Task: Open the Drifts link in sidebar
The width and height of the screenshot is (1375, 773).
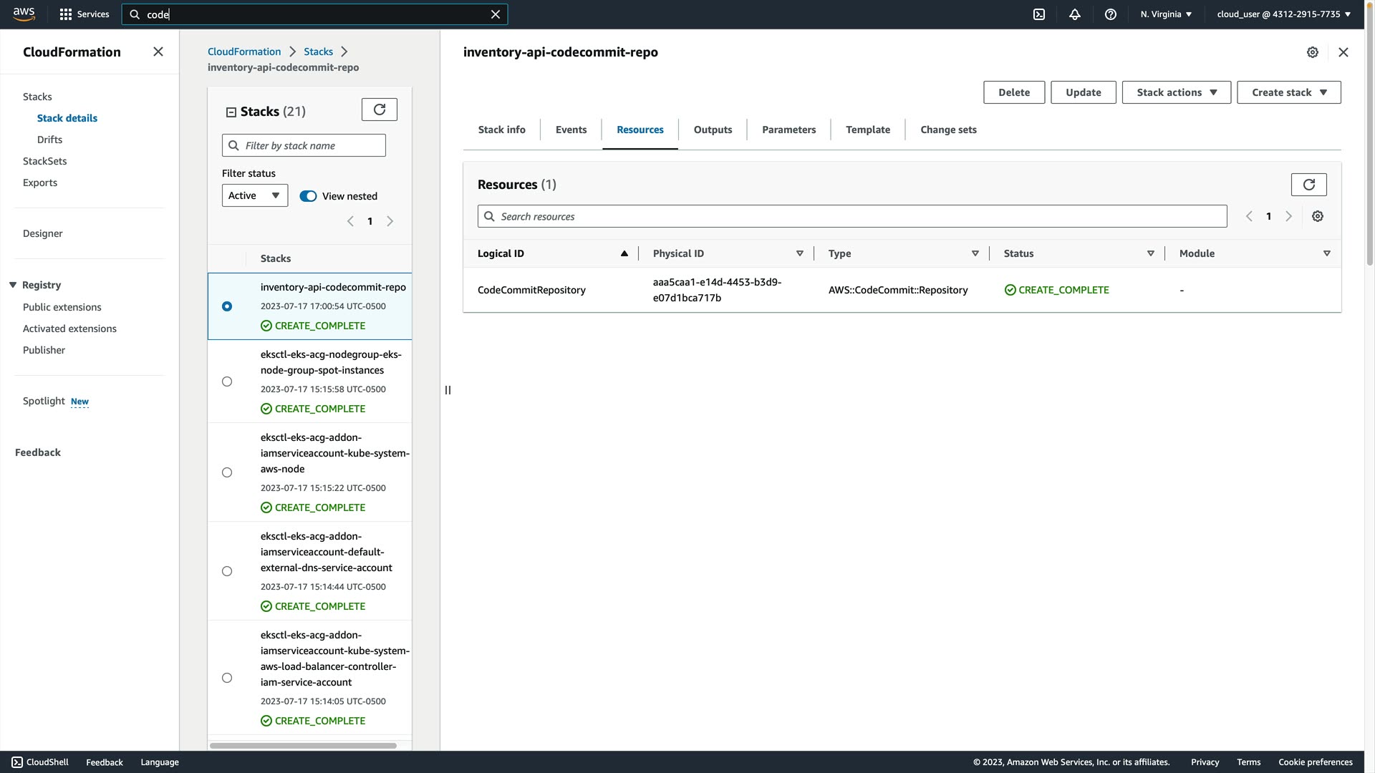Action: (49, 140)
